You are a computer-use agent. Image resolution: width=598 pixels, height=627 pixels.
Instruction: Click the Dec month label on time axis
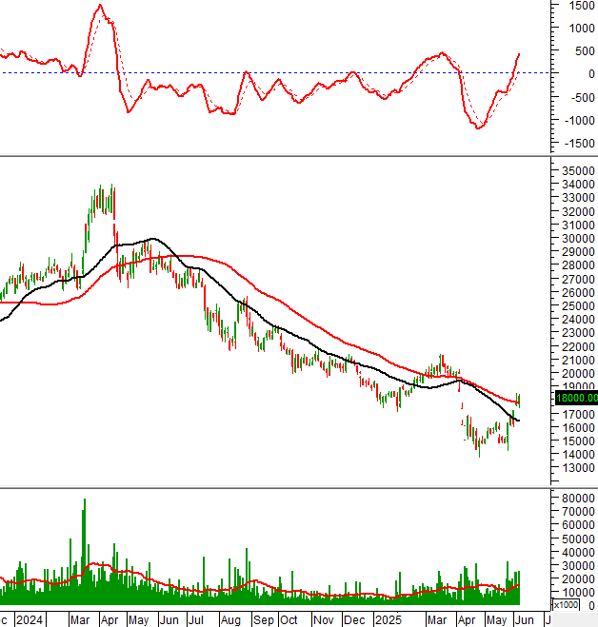point(354,619)
